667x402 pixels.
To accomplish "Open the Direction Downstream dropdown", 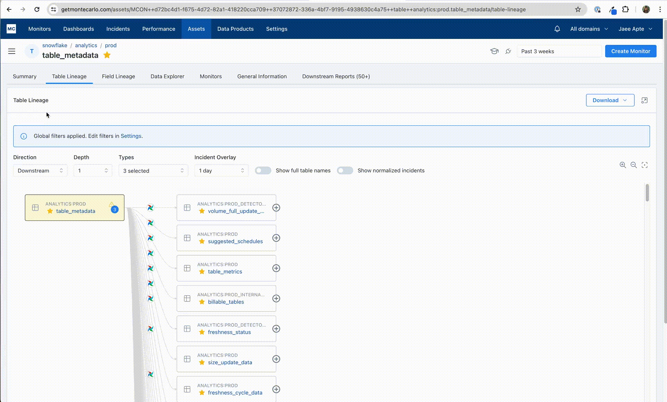I will coord(40,170).
